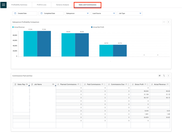Image resolution: width=182 pixels, height=133 pixels.
Task: Click the 34,823 Gross Profit cell
Action: [x=140, y=117]
